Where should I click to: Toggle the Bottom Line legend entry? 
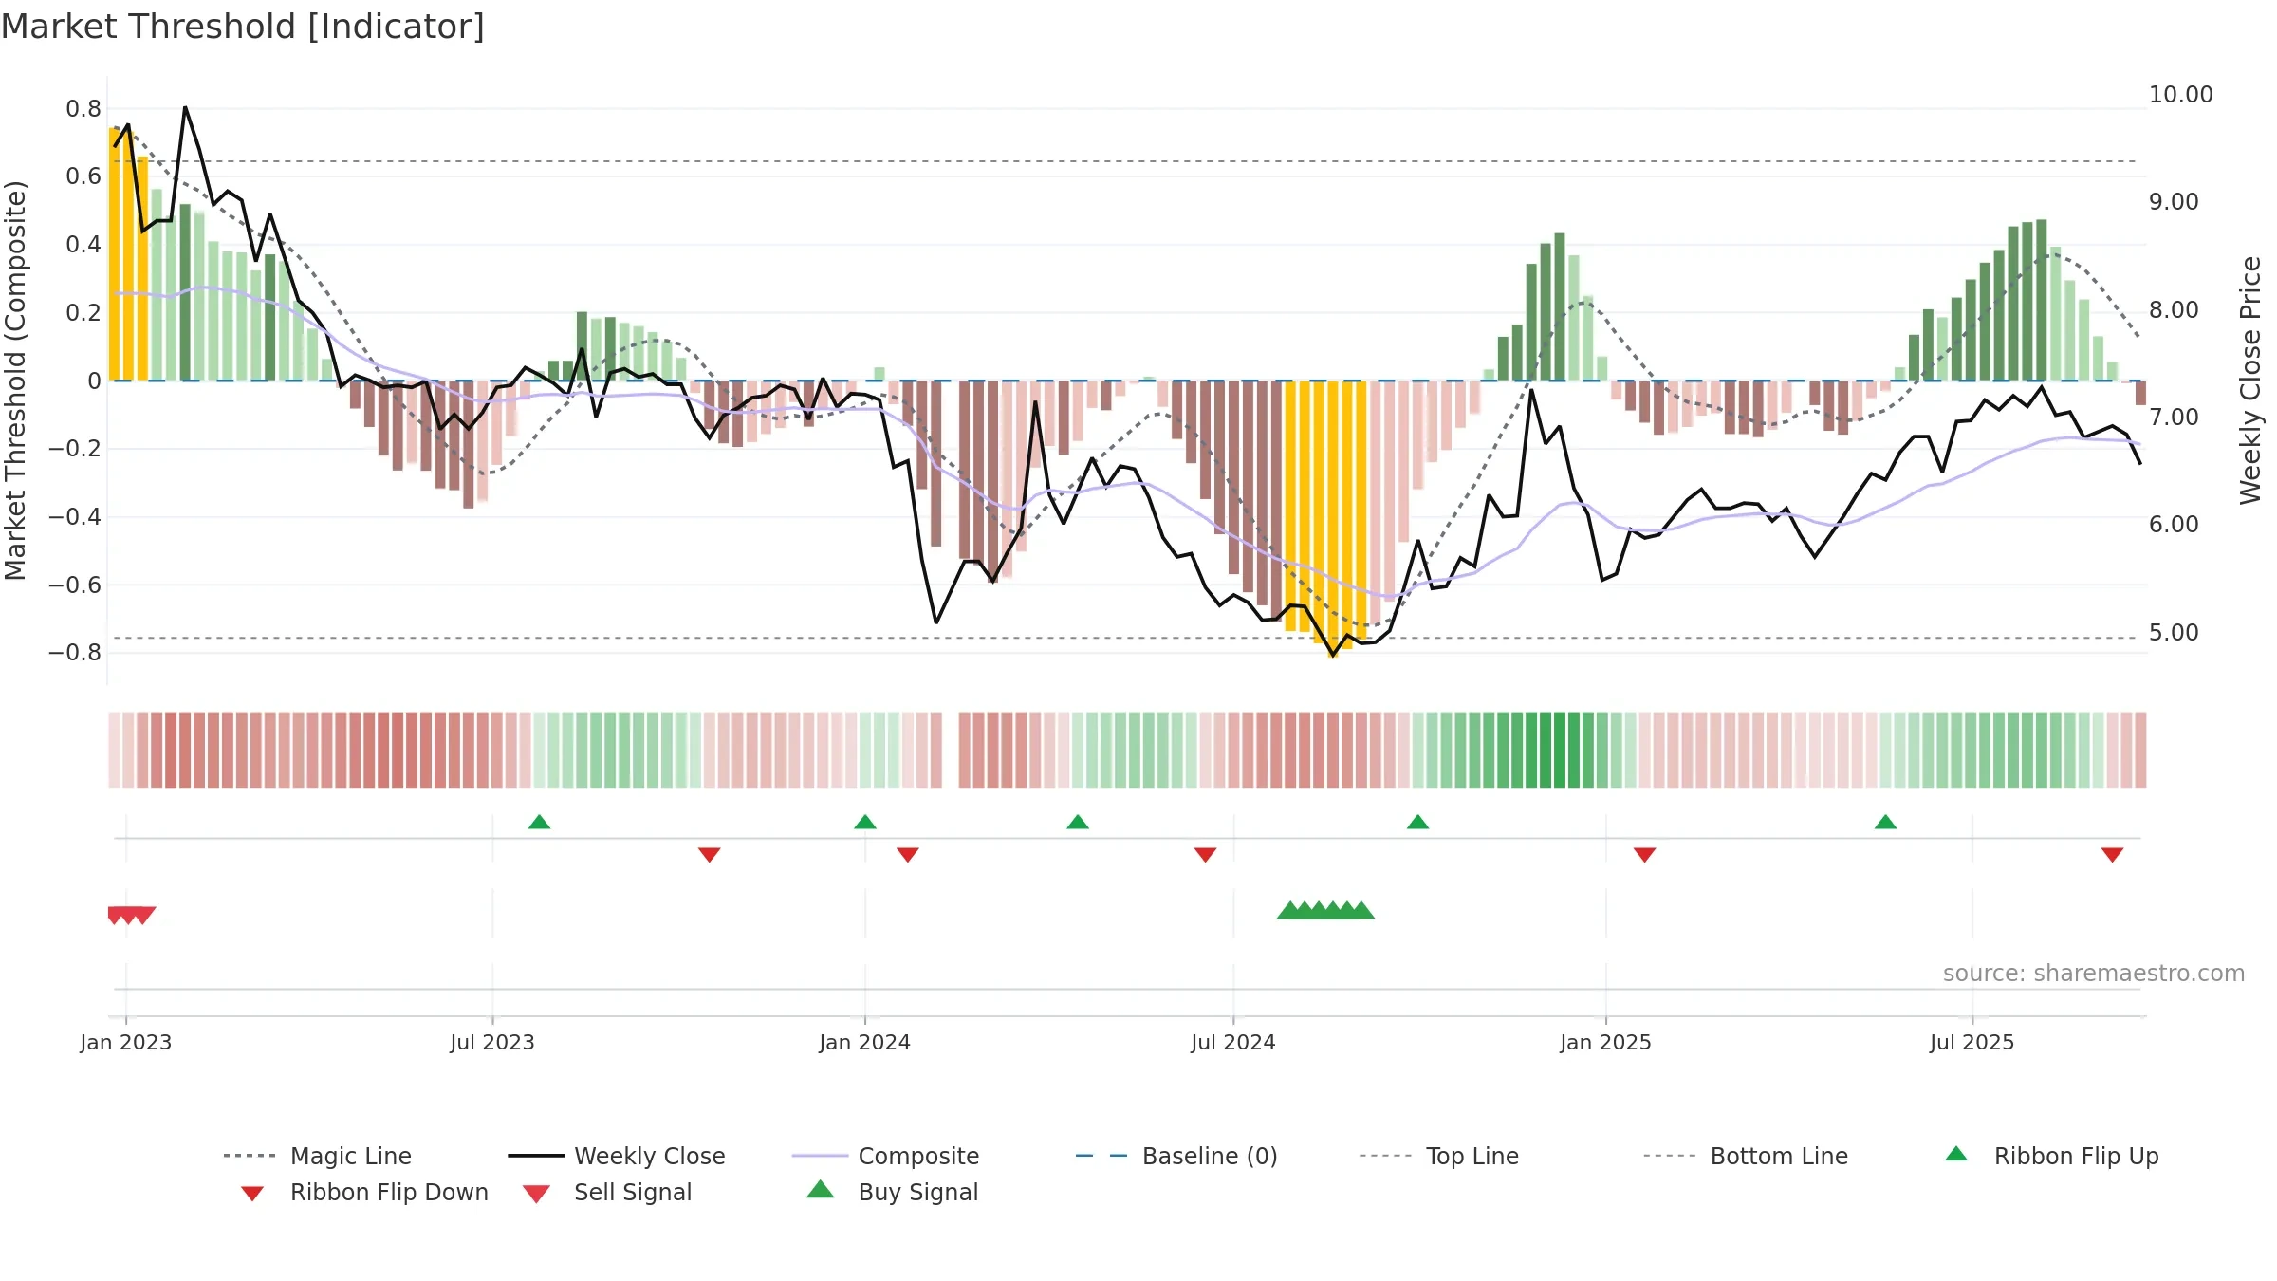1746,1156
